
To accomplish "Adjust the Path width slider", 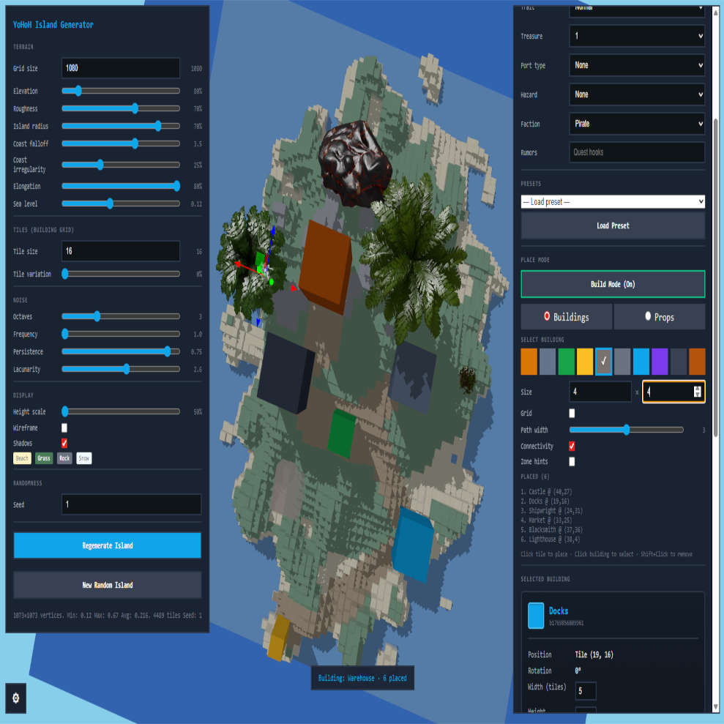I will (x=627, y=430).
